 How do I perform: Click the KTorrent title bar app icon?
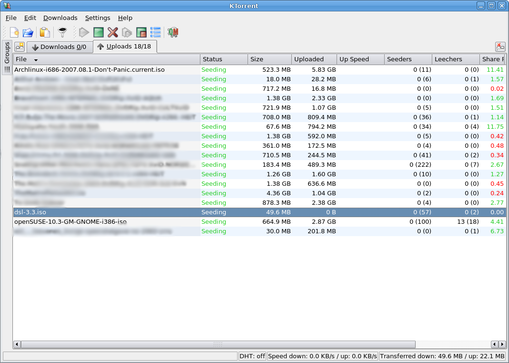(7, 6)
